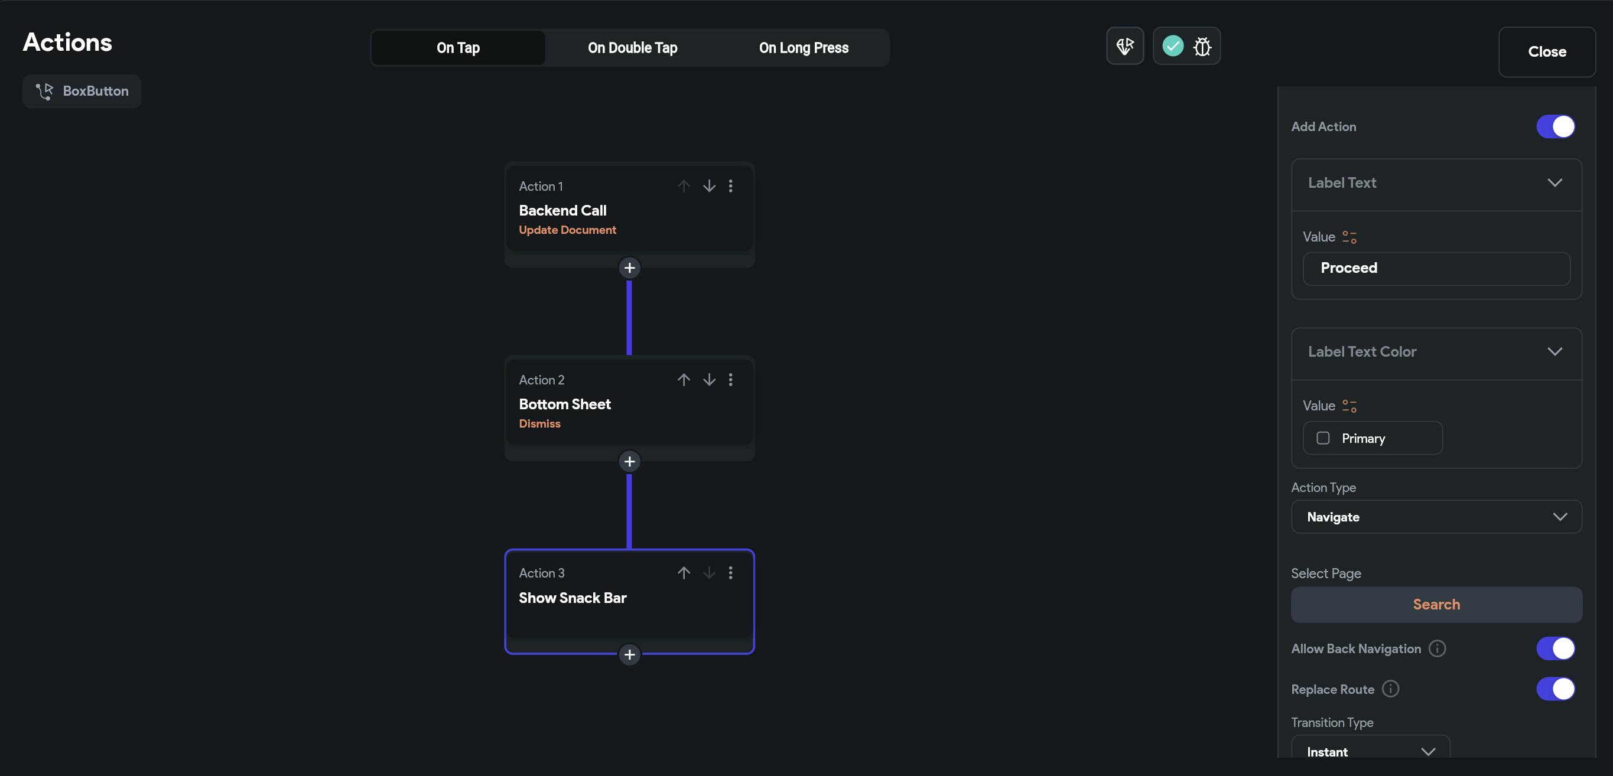Click the Label Text value variable icon
This screenshot has height=776, width=1613.
pyautogui.click(x=1349, y=237)
